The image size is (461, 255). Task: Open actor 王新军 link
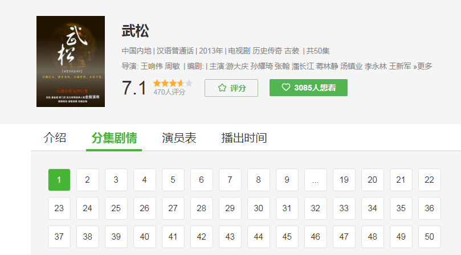(400, 66)
